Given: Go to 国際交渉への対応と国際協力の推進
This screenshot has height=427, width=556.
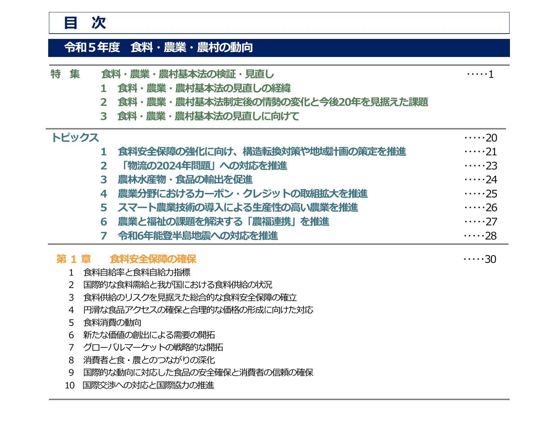Looking at the screenshot, I should coord(148,385).
